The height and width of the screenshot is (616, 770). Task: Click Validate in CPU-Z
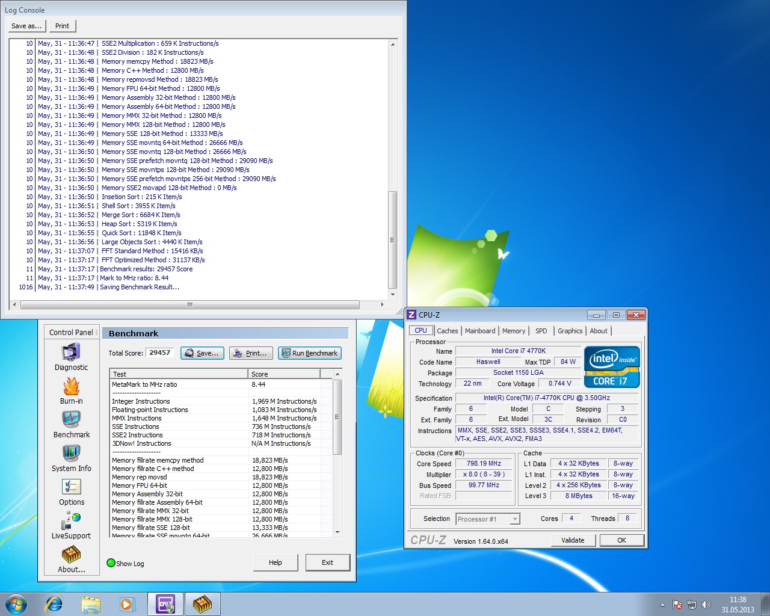[x=573, y=540]
